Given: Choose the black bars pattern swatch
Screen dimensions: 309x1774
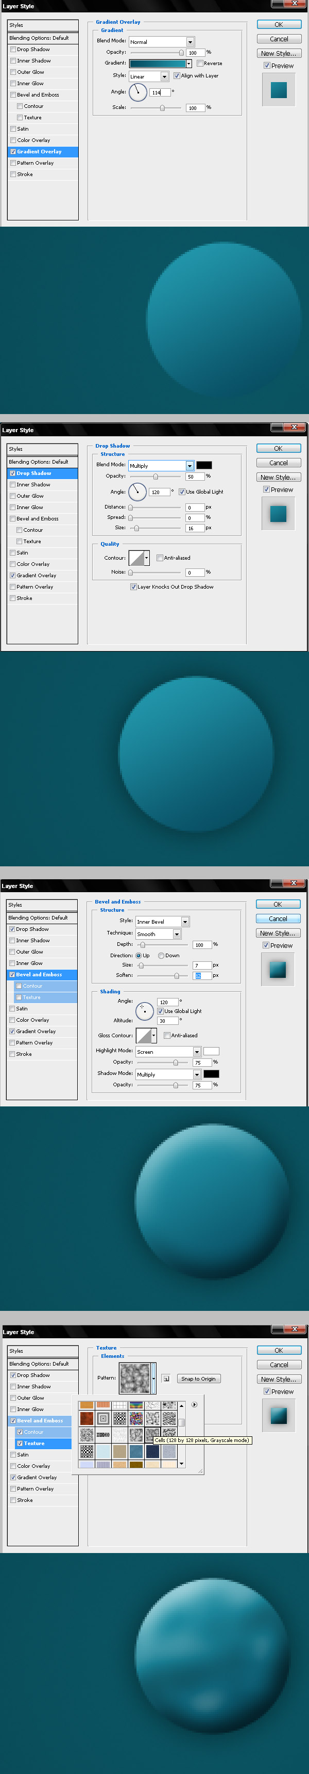Looking at the screenshot, I should (103, 1435).
